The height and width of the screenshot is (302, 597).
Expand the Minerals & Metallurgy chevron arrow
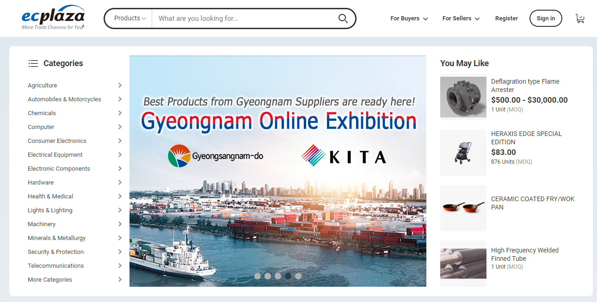(120, 238)
